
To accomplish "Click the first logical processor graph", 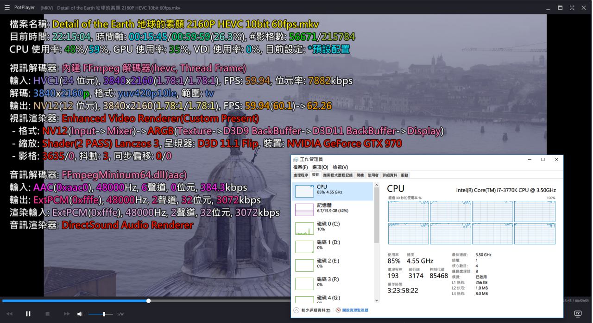I will click(408, 211).
